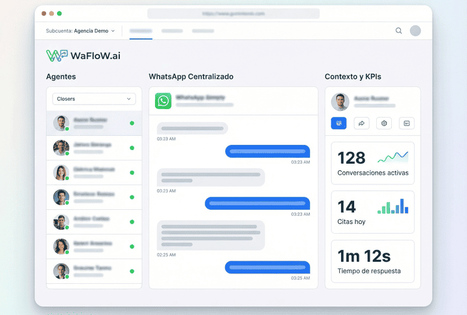
Task: Click the forward arrow share icon
Action: tap(361, 123)
